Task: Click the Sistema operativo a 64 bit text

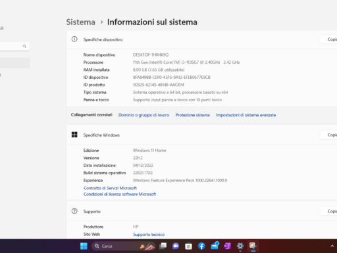Action: [180, 92]
